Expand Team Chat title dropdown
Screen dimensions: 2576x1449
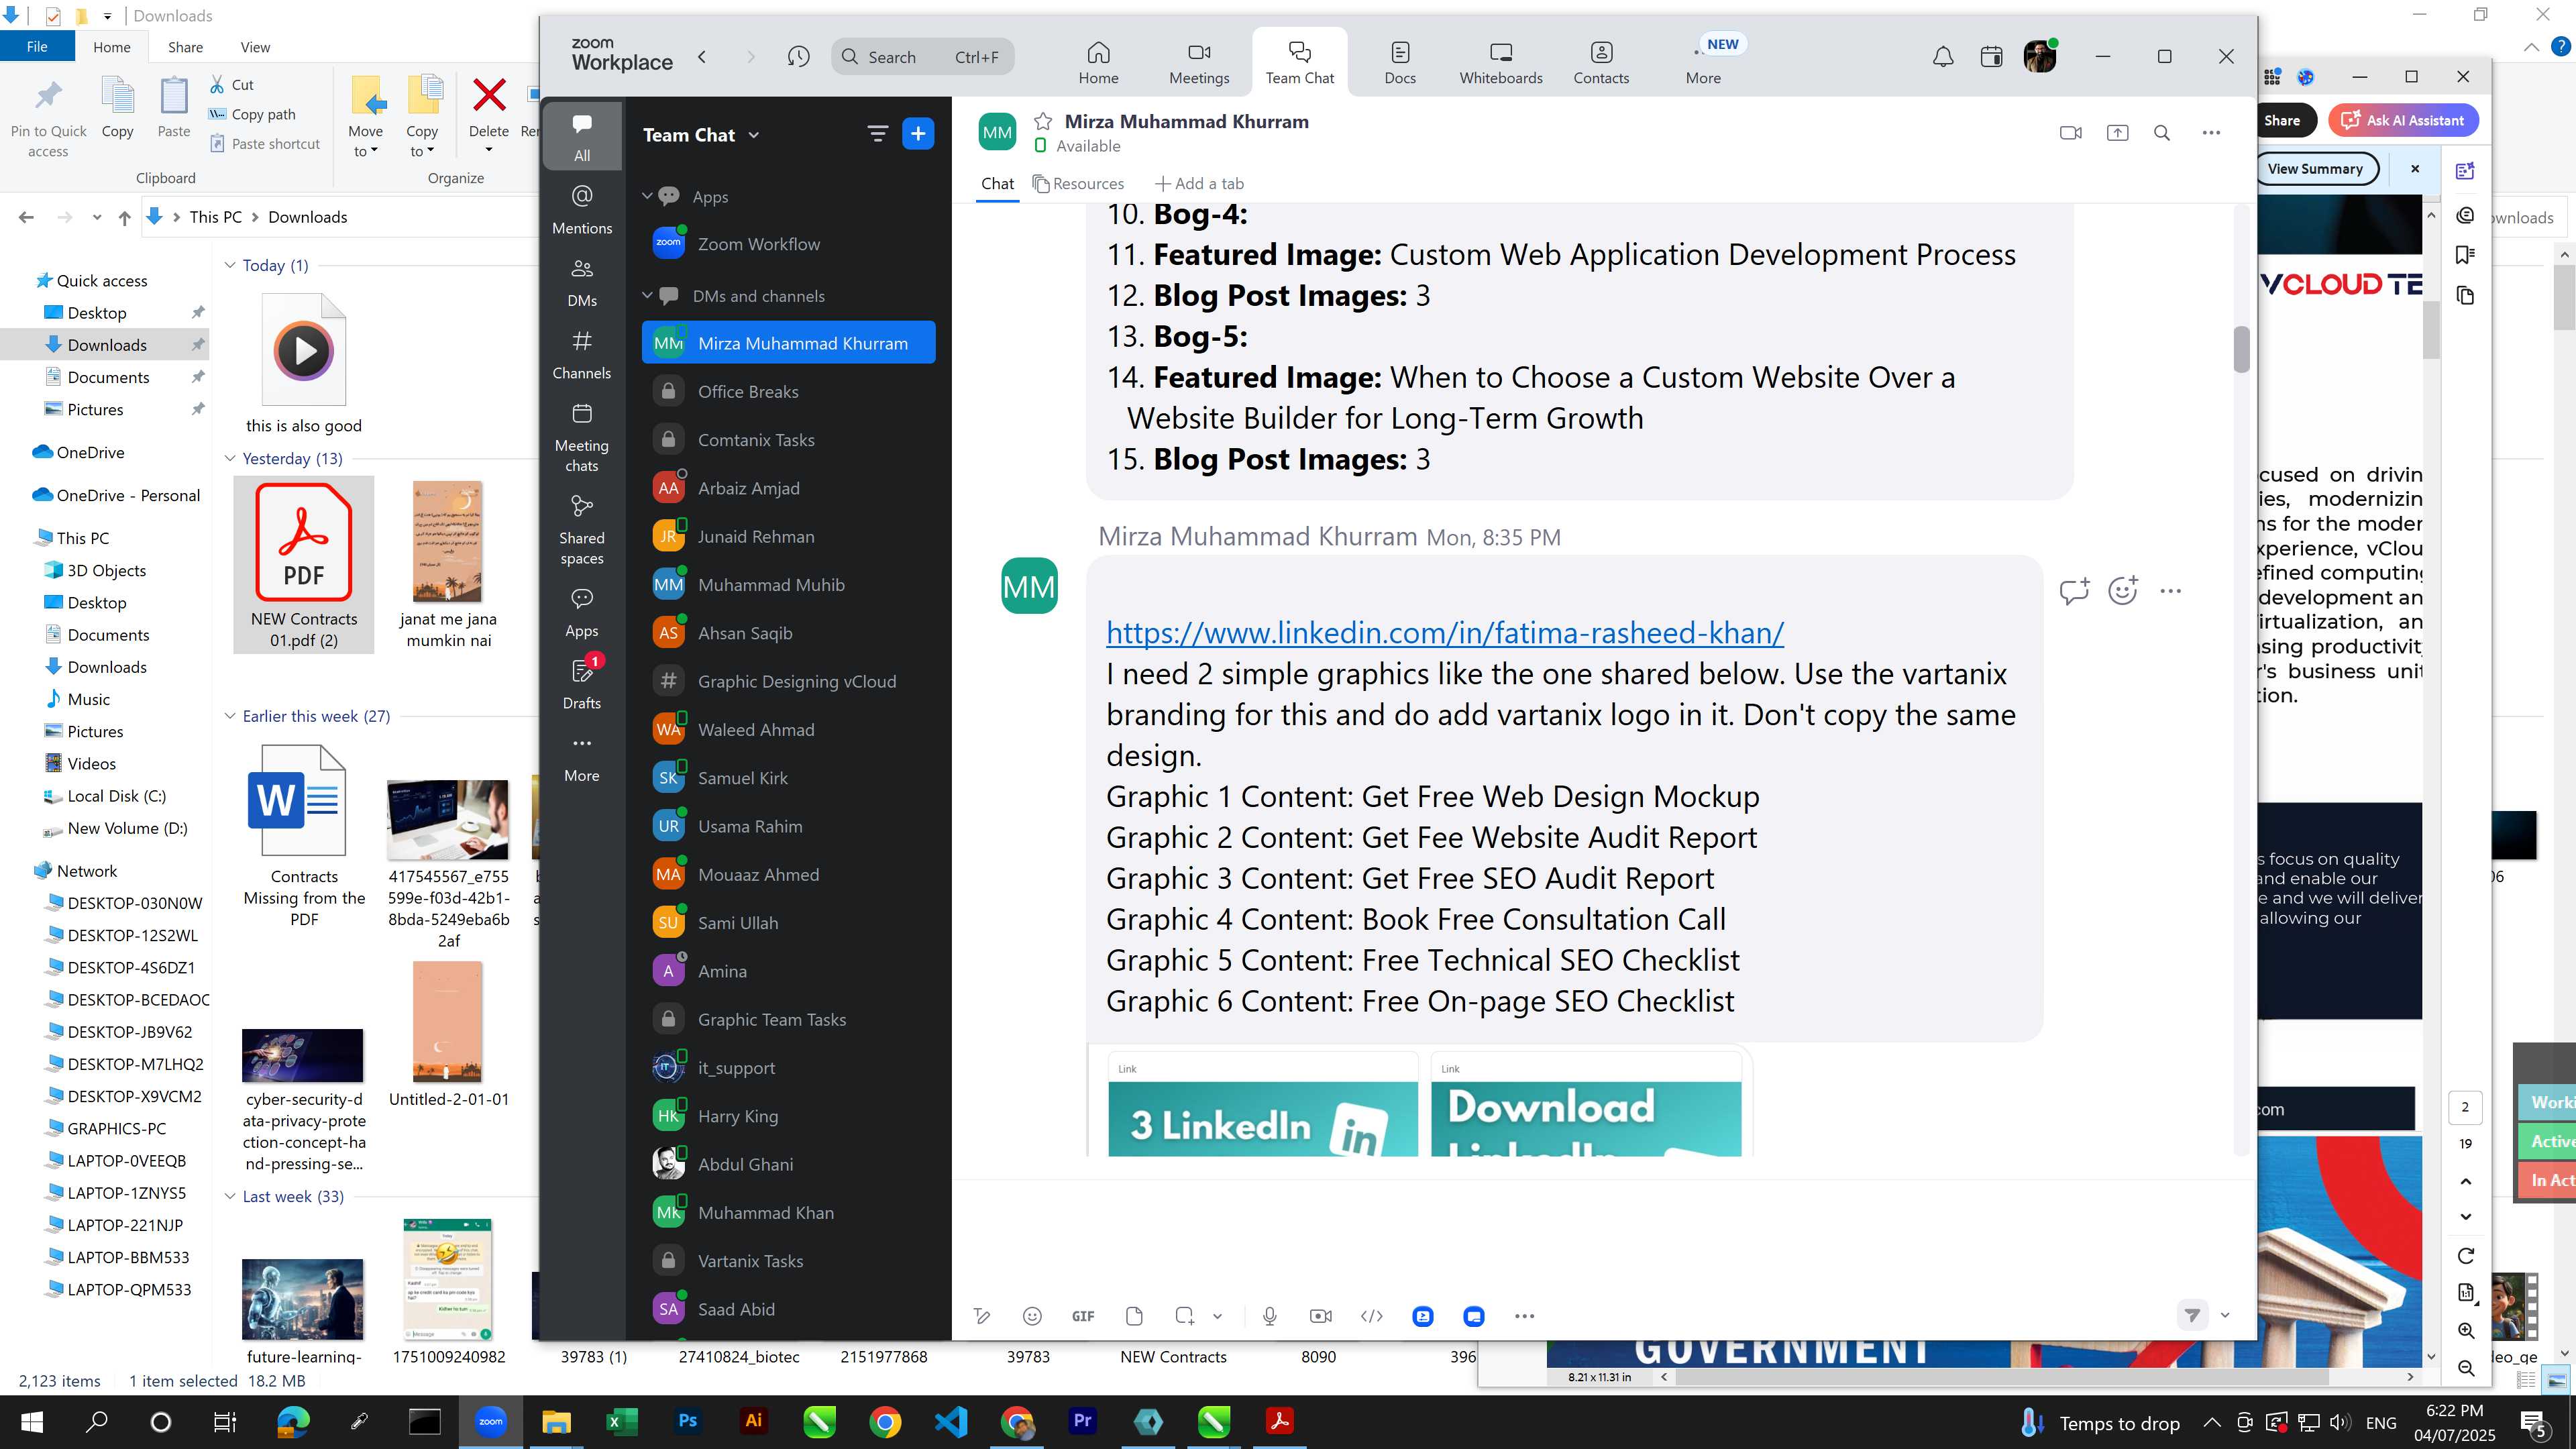coord(753,135)
